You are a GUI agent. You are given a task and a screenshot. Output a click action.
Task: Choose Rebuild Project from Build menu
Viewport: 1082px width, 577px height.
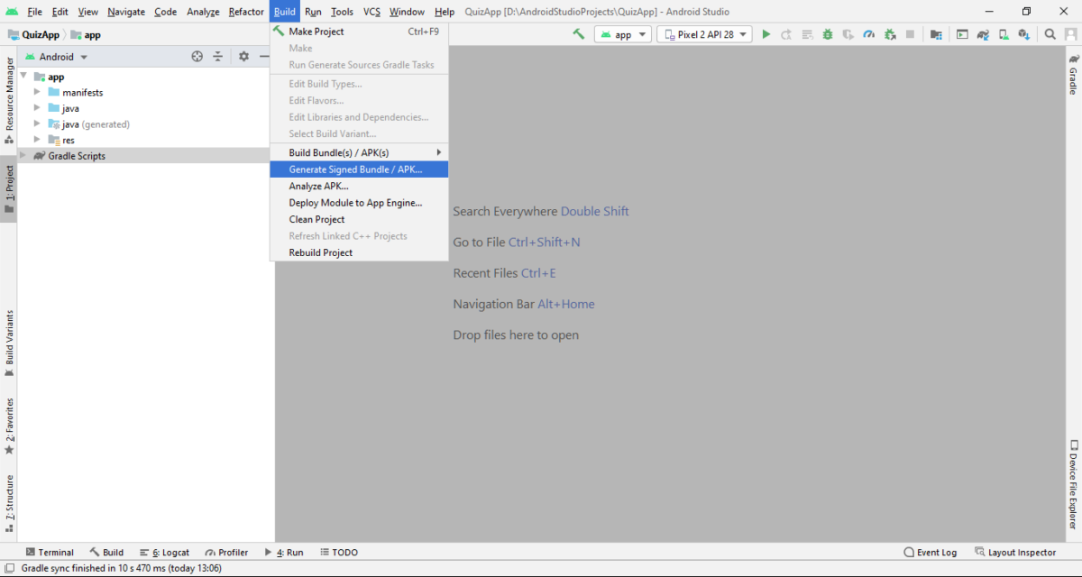coord(320,252)
